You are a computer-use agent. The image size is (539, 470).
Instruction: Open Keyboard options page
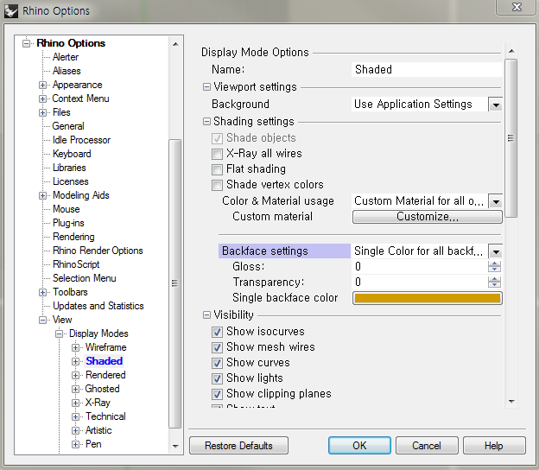click(72, 154)
